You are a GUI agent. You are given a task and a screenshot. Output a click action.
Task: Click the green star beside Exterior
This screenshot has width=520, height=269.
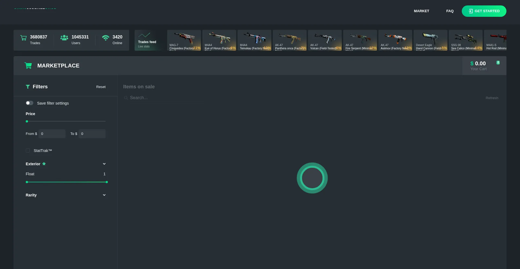pyautogui.click(x=44, y=164)
